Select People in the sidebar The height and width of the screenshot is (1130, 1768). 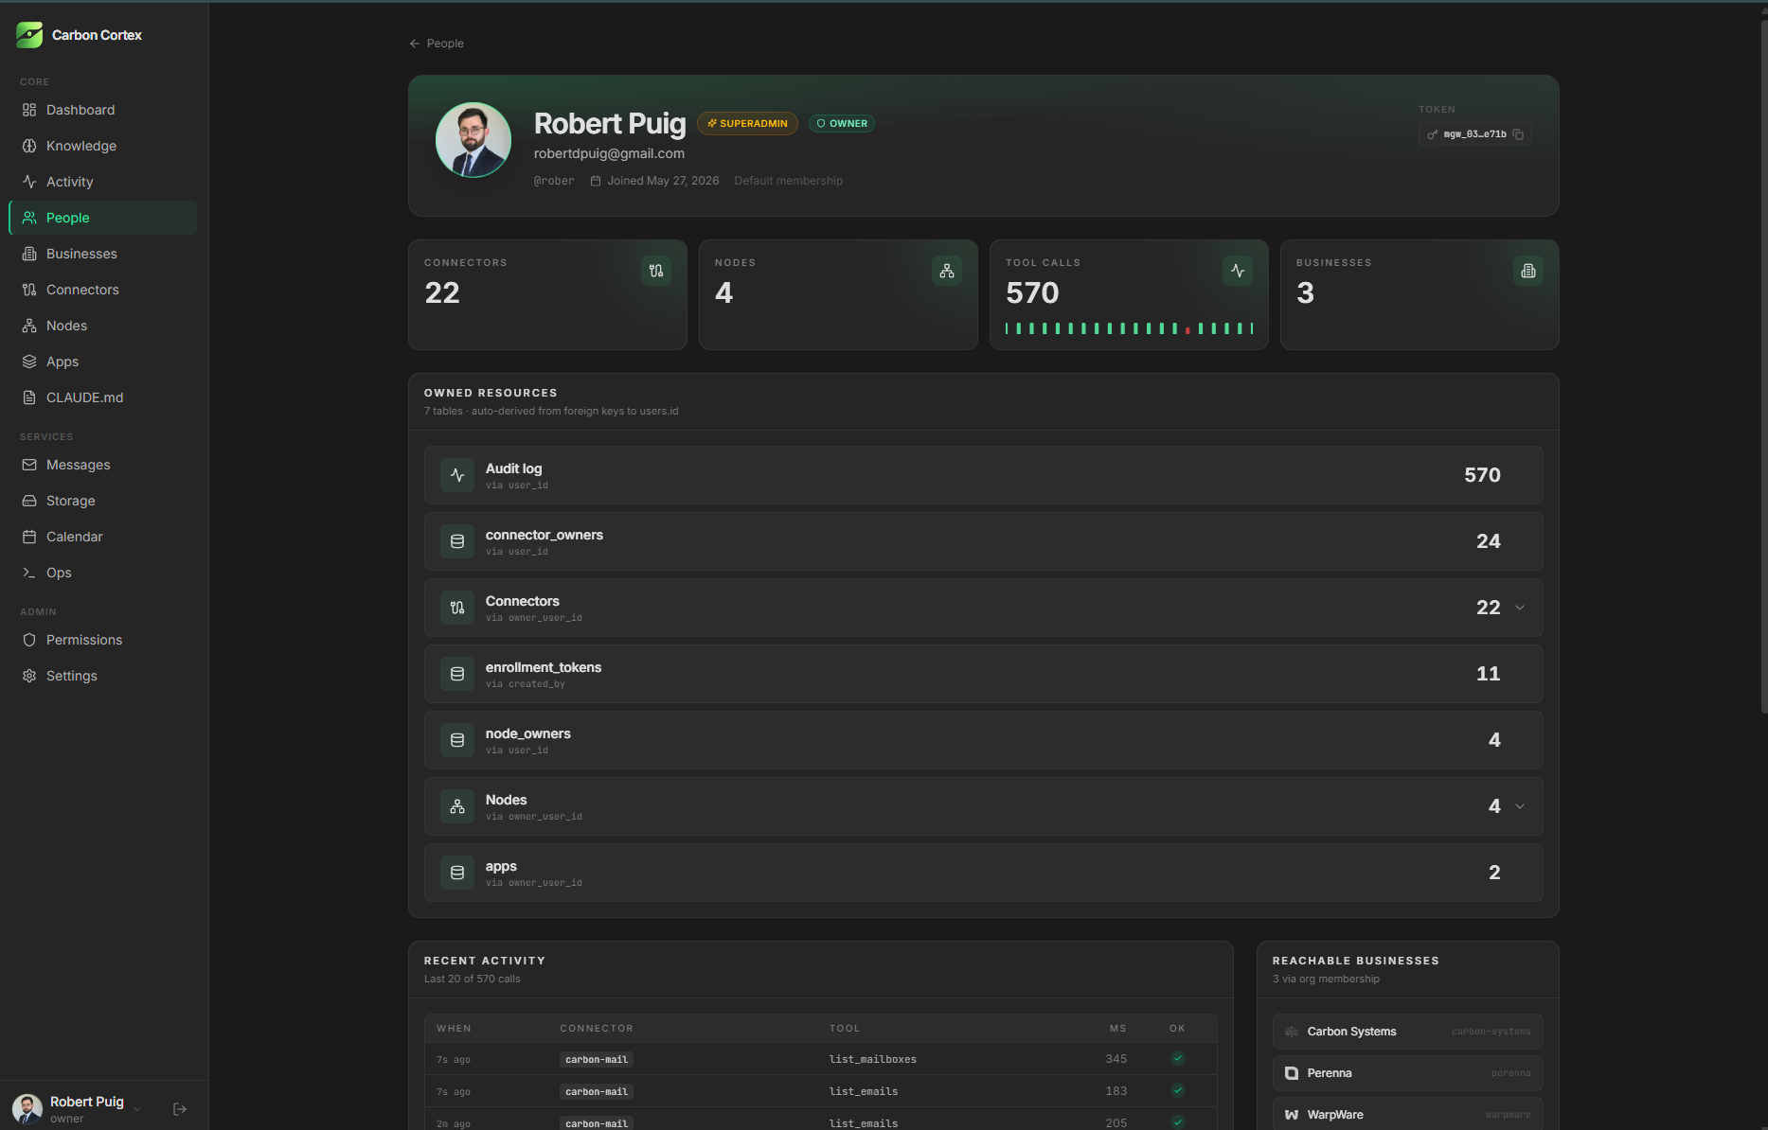pos(102,218)
